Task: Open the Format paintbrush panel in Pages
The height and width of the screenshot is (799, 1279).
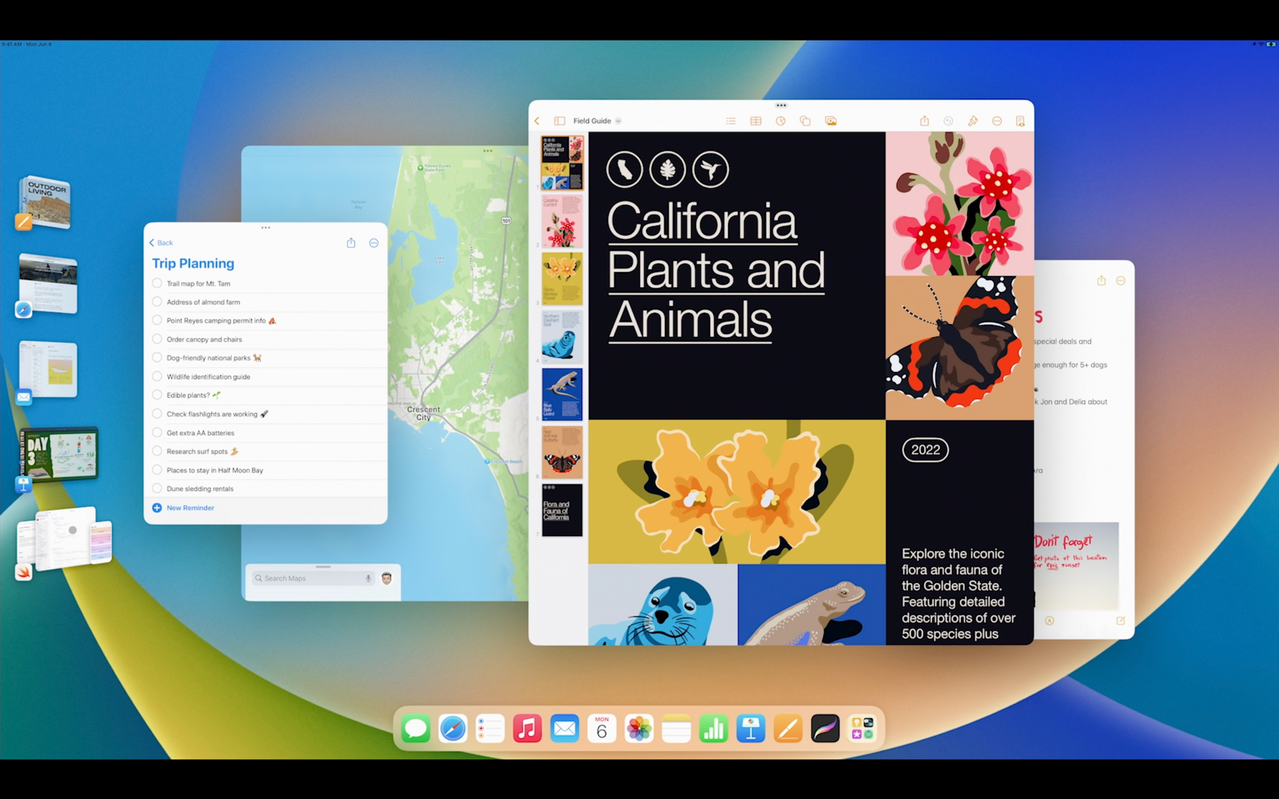Action: click(972, 121)
